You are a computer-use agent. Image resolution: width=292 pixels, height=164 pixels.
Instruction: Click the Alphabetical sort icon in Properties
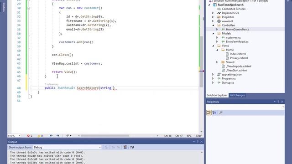point(214,113)
